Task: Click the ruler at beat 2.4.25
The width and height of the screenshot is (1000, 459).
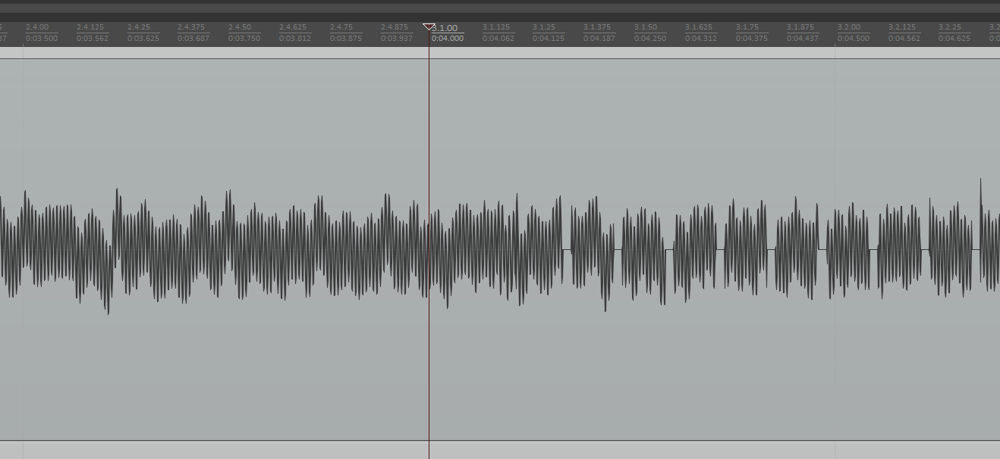Action: [139, 27]
